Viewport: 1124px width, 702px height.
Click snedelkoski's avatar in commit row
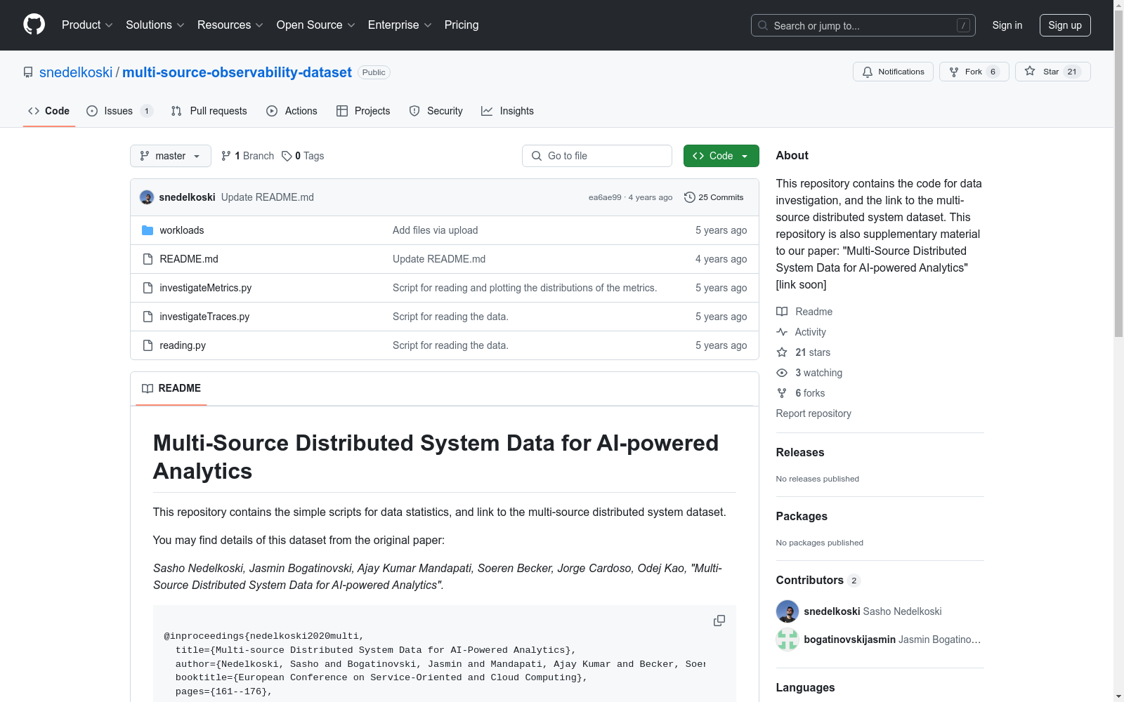[147, 197]
